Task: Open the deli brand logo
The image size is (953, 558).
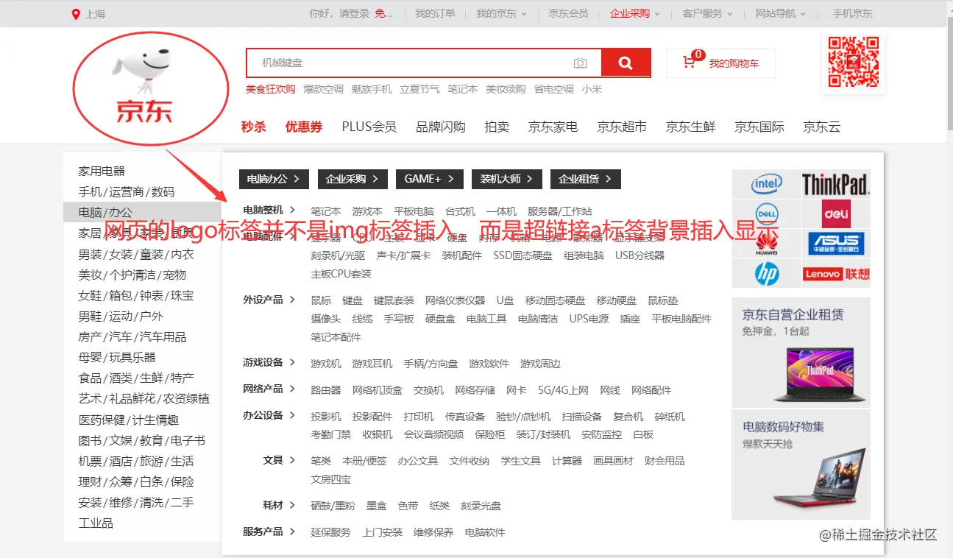Action: (x=835, y=214)
